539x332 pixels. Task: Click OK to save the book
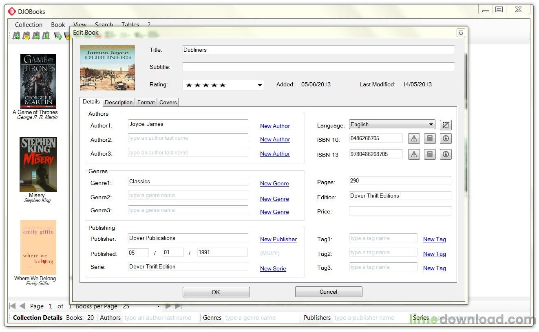216,292
